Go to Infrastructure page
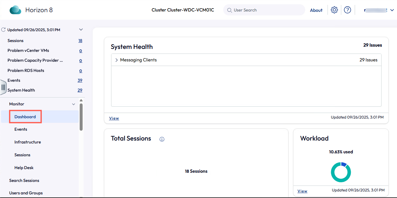 pos(28,142)
